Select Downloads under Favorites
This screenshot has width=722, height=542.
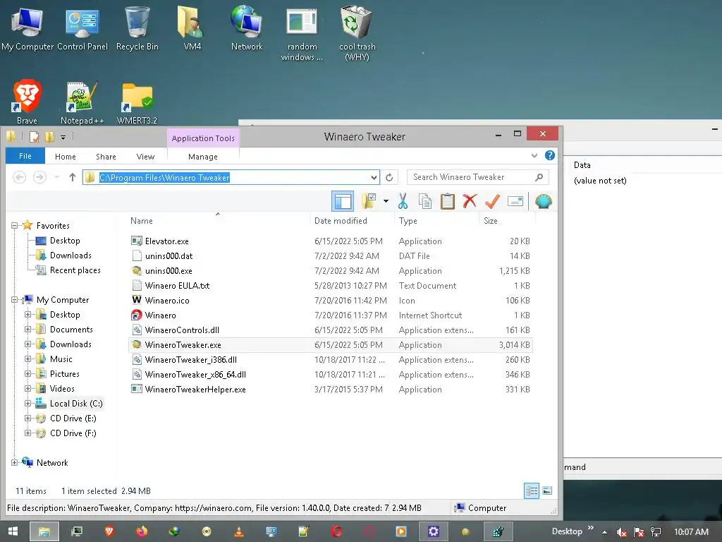[x=71, y=255]
